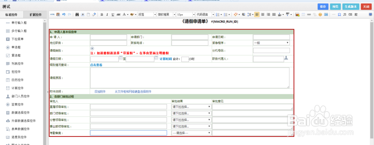Toggle fullscreen editor monitor icon
Image resolution: width=374 pixels, height=145 pixels.
pos(370,15)
